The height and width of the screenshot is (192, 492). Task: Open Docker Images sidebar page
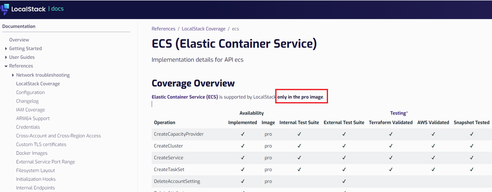click(32, 153)
